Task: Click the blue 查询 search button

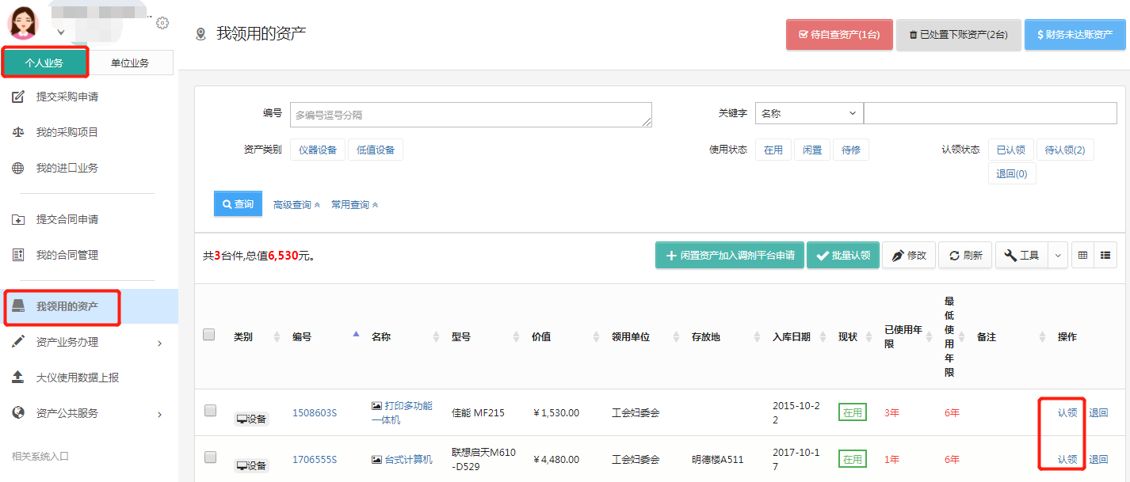Action: [x=238, y=204]
